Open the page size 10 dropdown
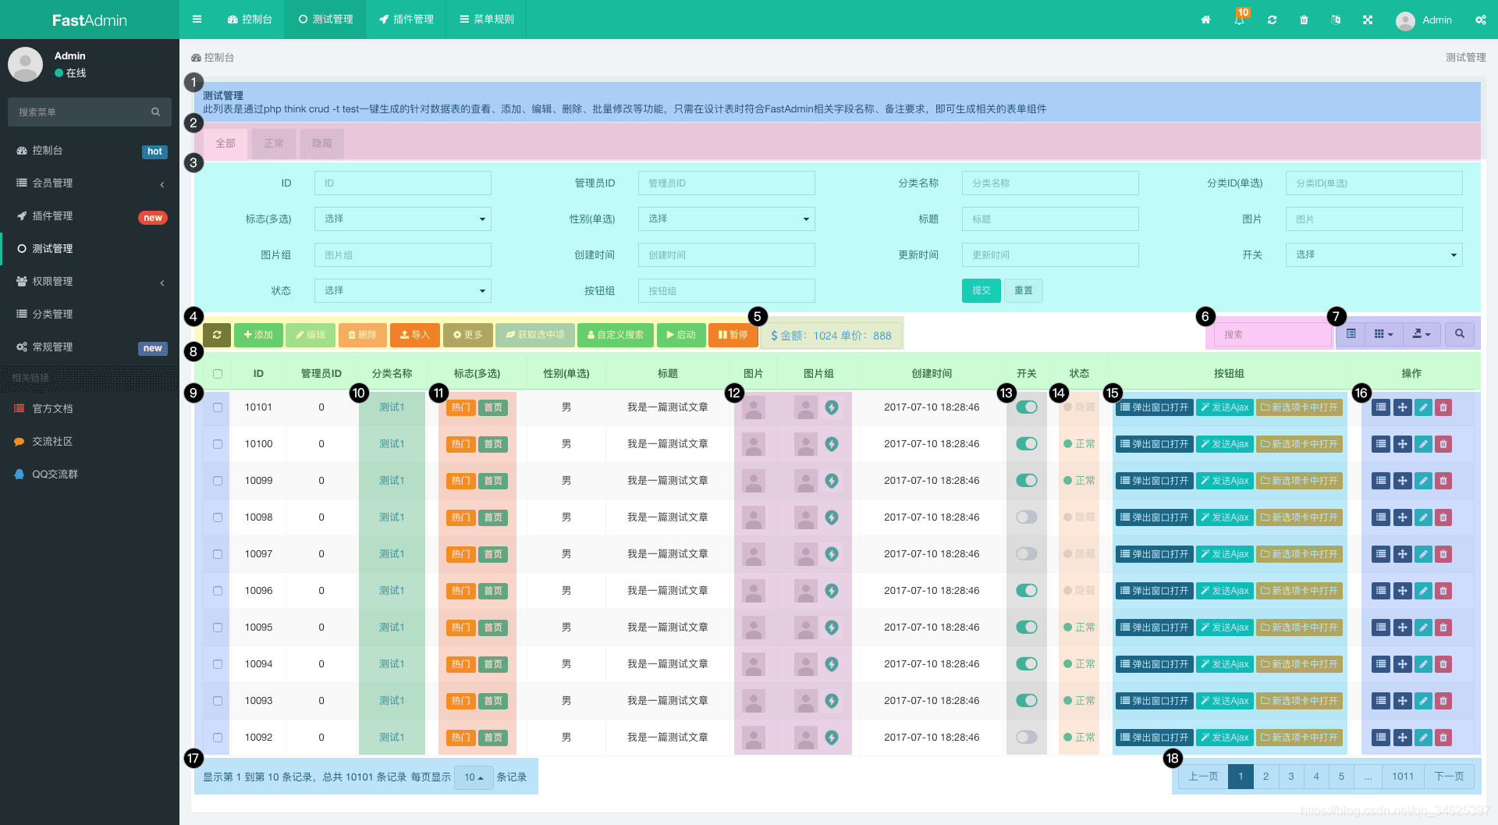Screen dimensions: 1498x825 [x=474, y=777]
